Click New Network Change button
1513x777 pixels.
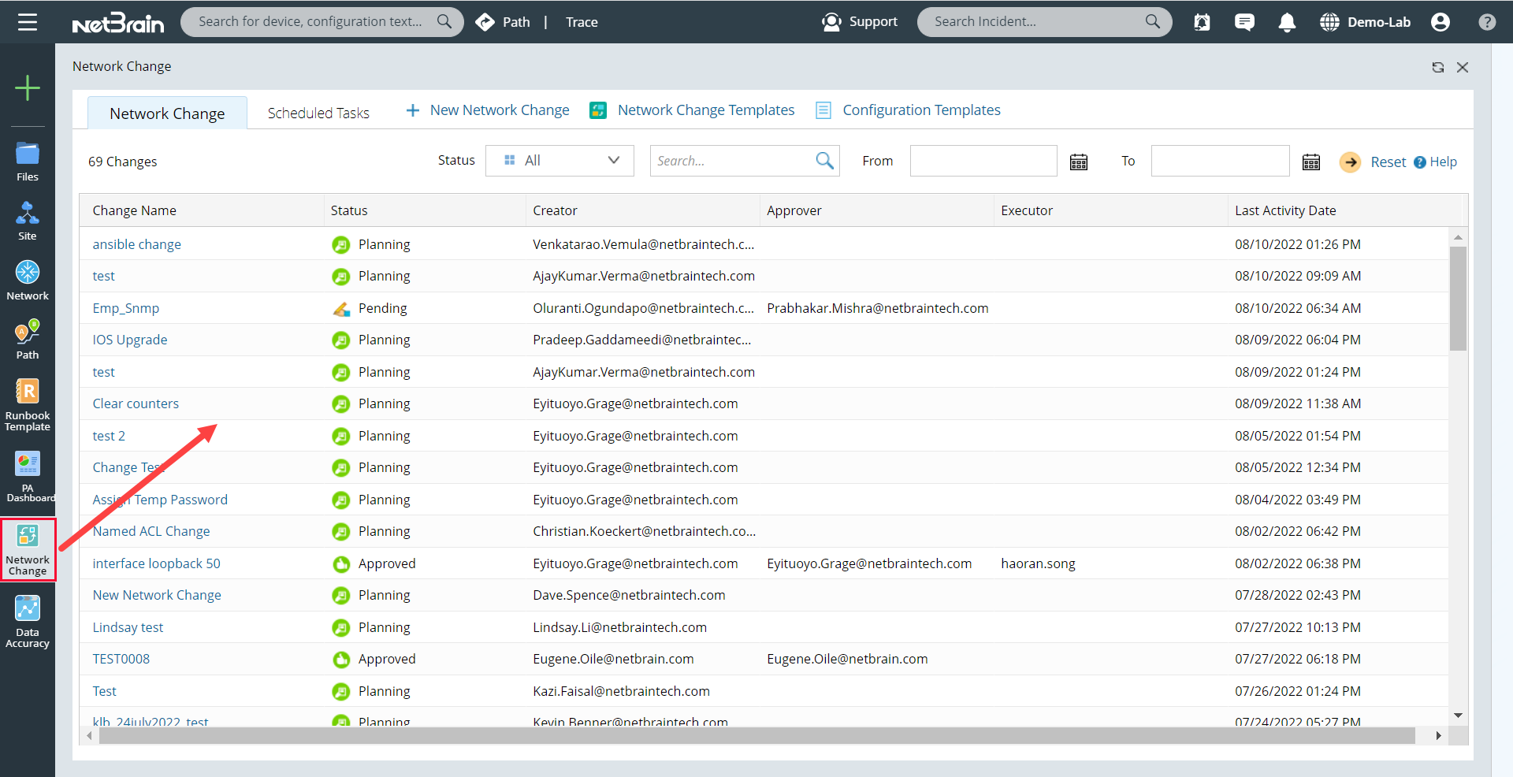(489, 110)
